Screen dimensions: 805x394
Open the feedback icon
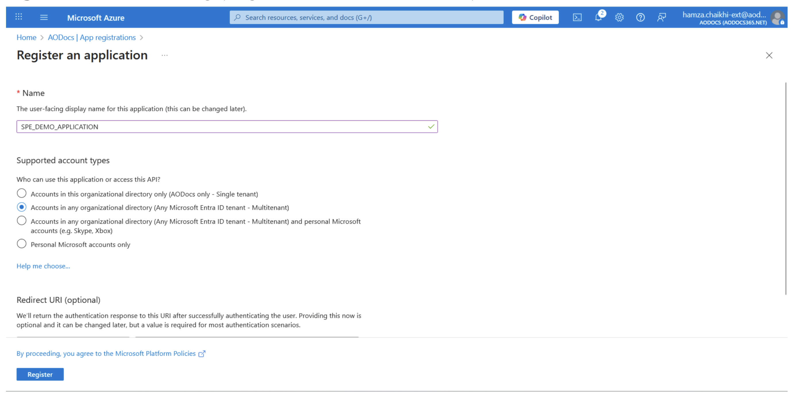pos(661,17)
